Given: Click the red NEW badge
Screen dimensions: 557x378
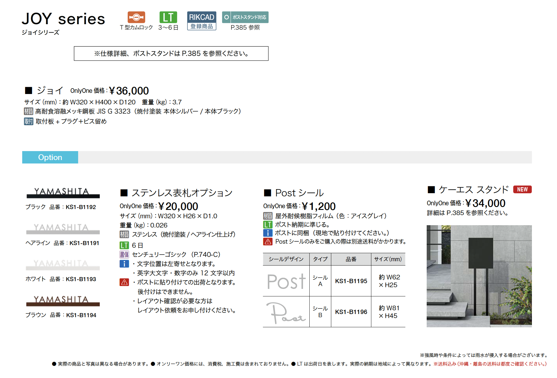Looking at the screenshot, I should [522, 189].
